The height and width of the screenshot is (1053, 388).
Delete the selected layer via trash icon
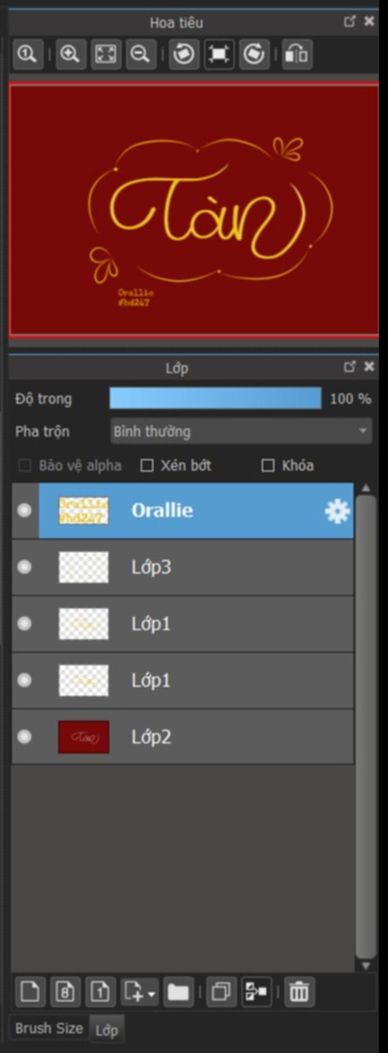pos(299,991)
